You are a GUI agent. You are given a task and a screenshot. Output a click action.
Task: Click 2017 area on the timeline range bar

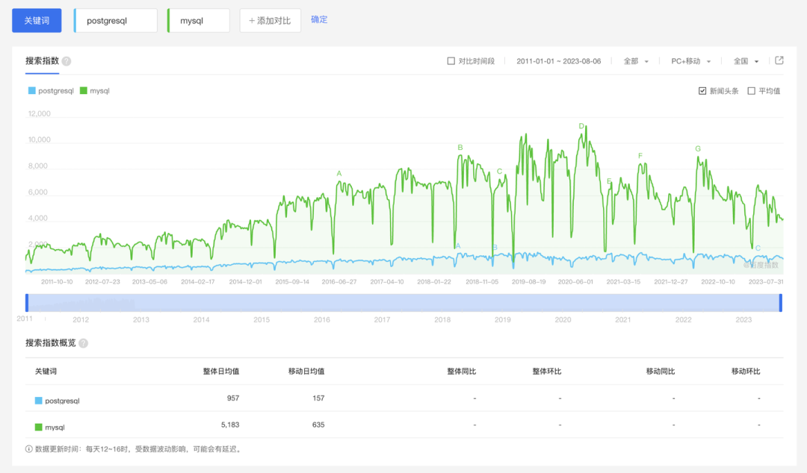point(382,303)
